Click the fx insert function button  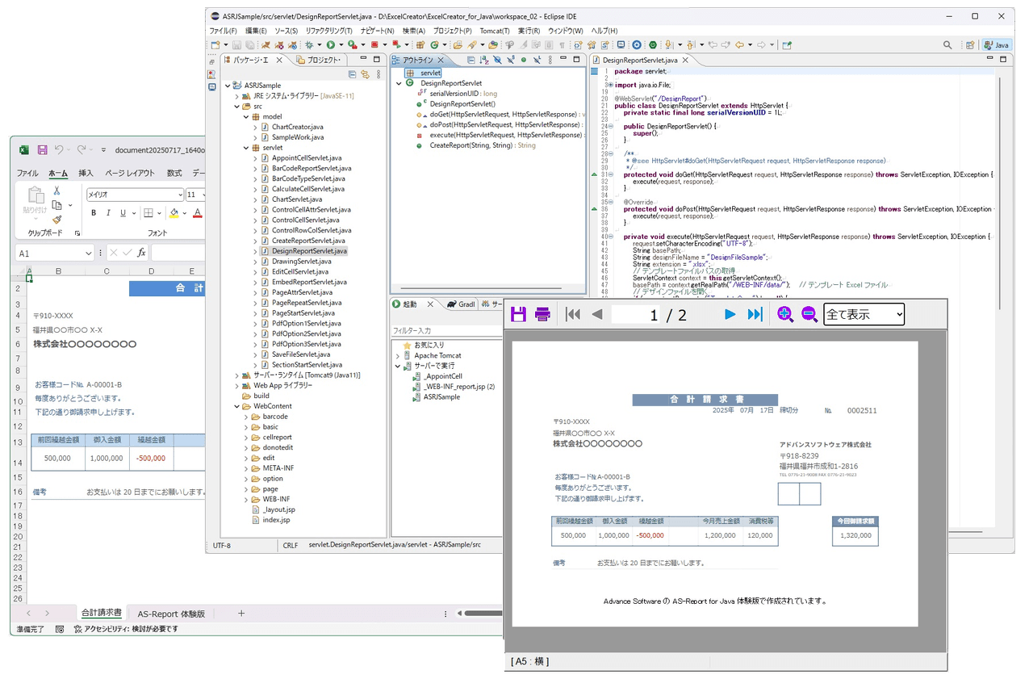tap(141, 253)
